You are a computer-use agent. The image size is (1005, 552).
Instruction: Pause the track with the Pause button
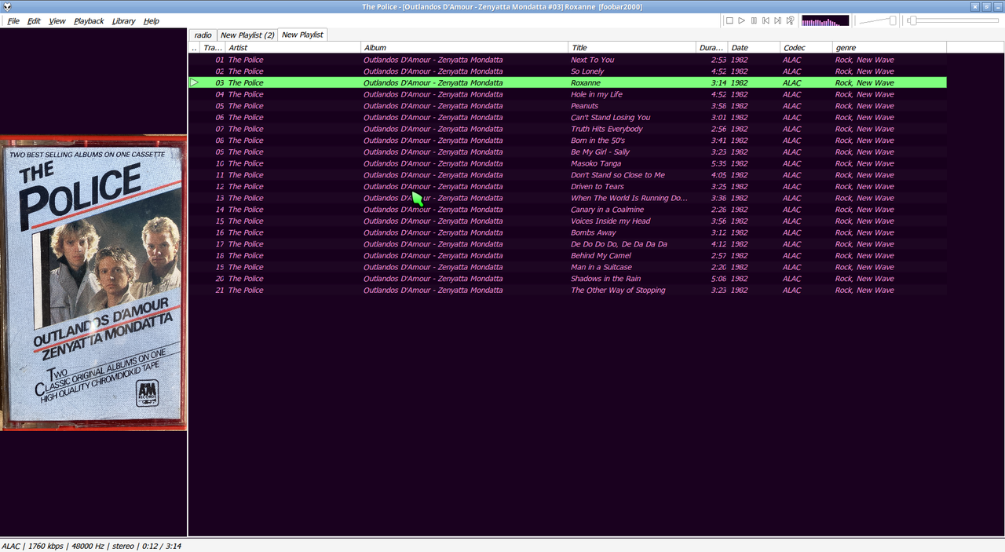(754, 20)
